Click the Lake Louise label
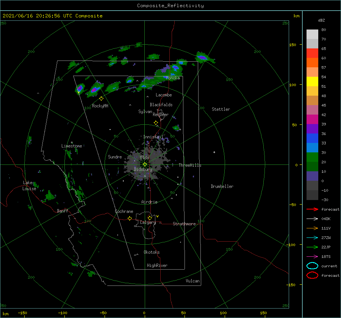Viewport: 341px width, 318px height. tap(29, 186)
